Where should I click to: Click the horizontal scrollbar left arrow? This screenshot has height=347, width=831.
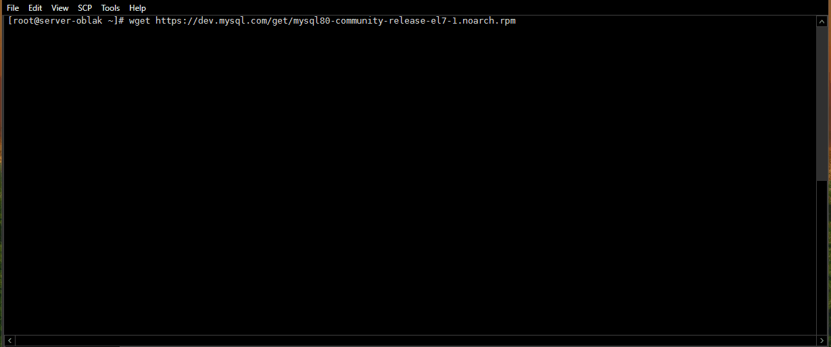9,340
